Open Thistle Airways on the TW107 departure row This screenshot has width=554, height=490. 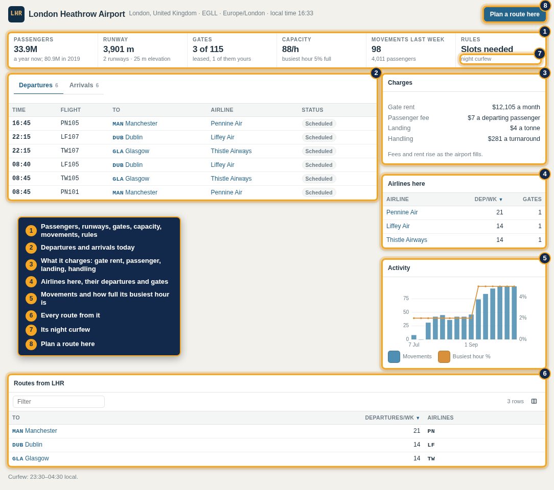point(231,151)
